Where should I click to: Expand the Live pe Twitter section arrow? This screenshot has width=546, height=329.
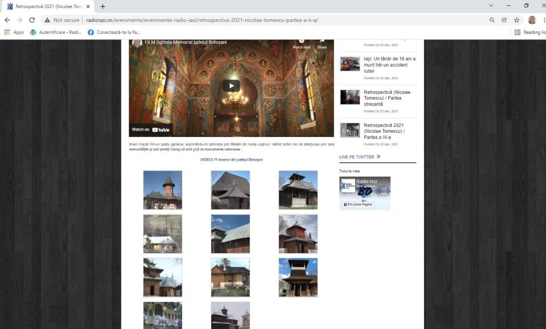pyautogui.click(x=379, y=157)
